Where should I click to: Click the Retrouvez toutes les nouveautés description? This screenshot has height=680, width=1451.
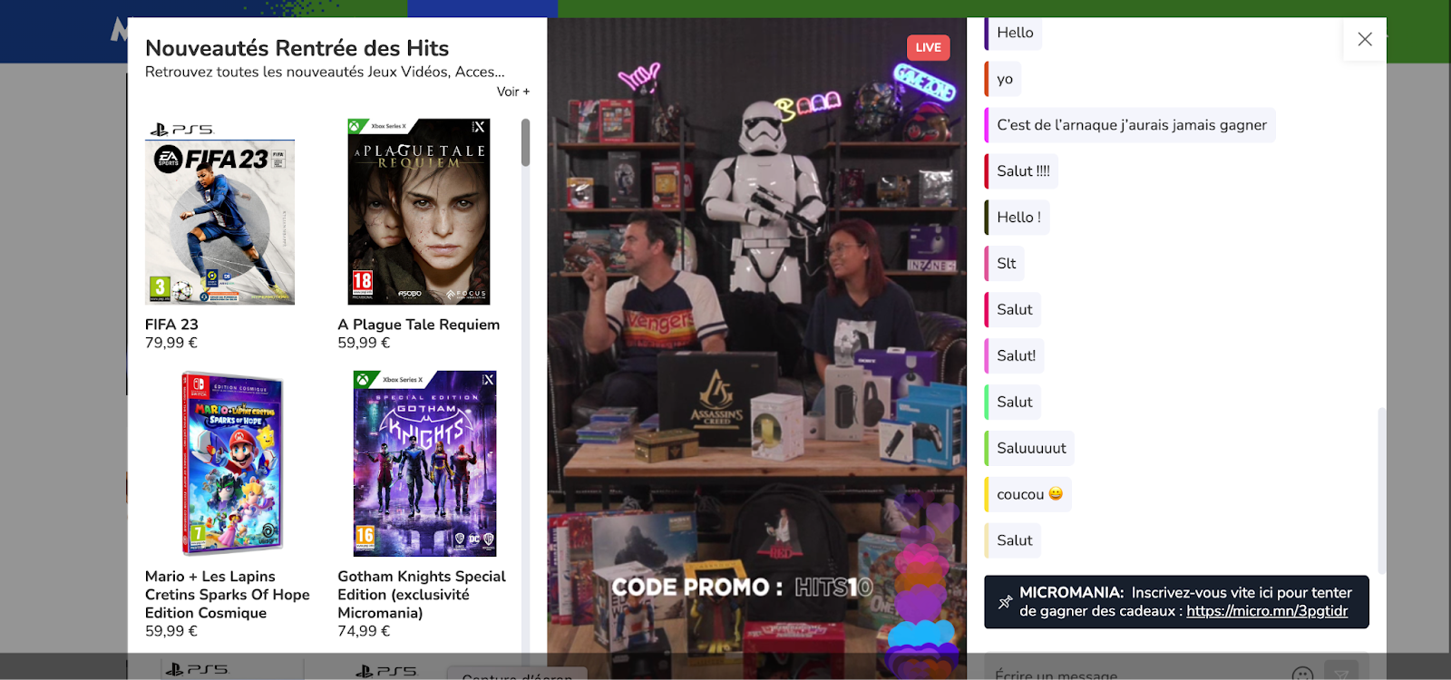(x=325, y=72)
